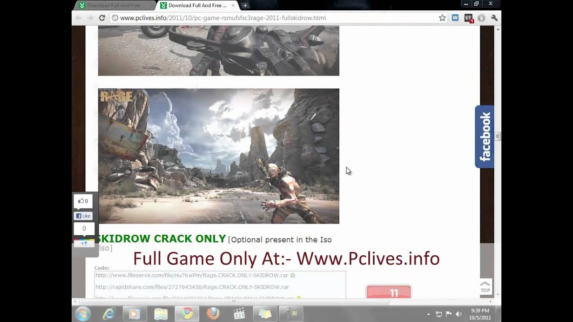The image size is (573, 322).
Task: Click the address bar URL field
Action: click(278, 18)
